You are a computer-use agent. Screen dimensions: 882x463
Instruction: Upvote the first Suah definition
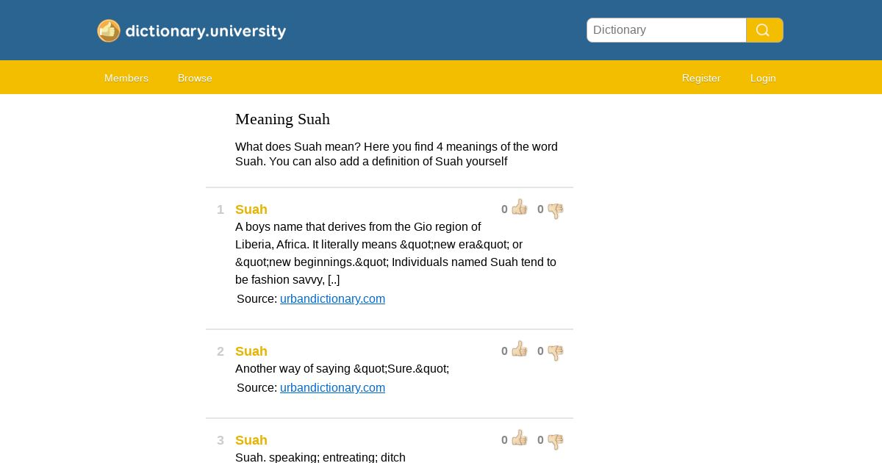coord(520,208)
